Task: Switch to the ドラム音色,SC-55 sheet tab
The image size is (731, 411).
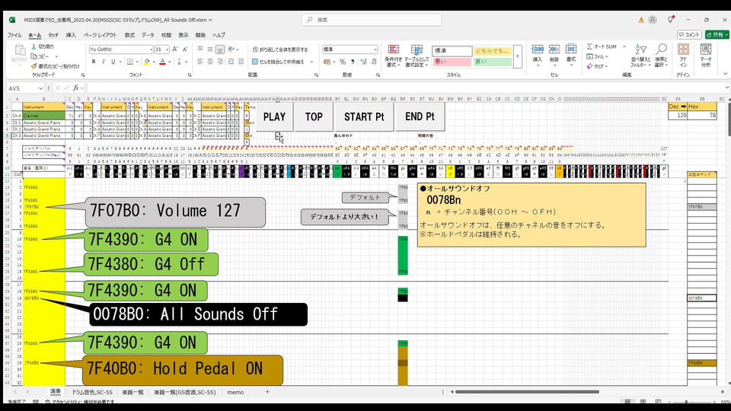Action: pos(92,392)
